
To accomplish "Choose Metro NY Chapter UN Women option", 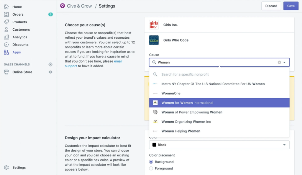I will coord(219,84).
